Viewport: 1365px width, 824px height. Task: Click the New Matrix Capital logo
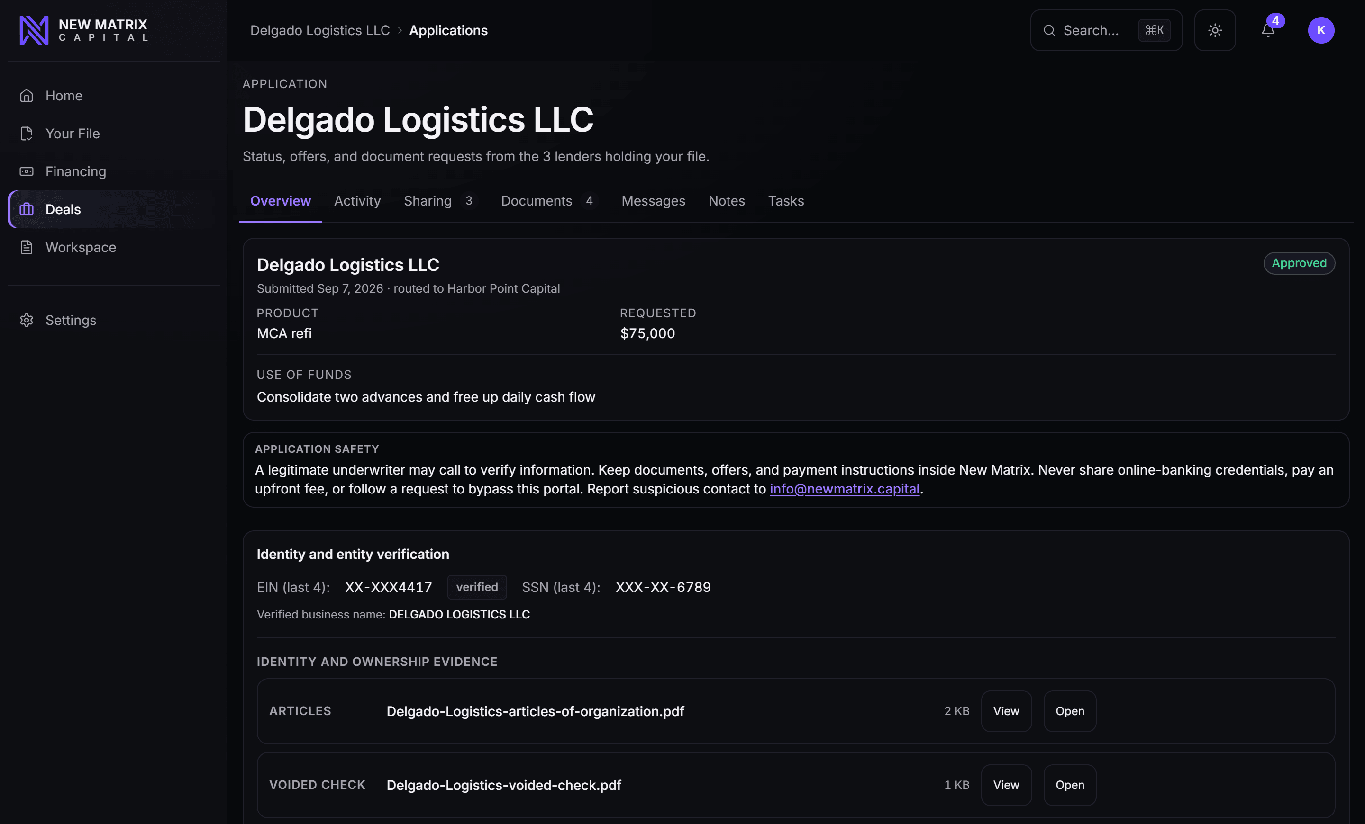coord(83,30)
